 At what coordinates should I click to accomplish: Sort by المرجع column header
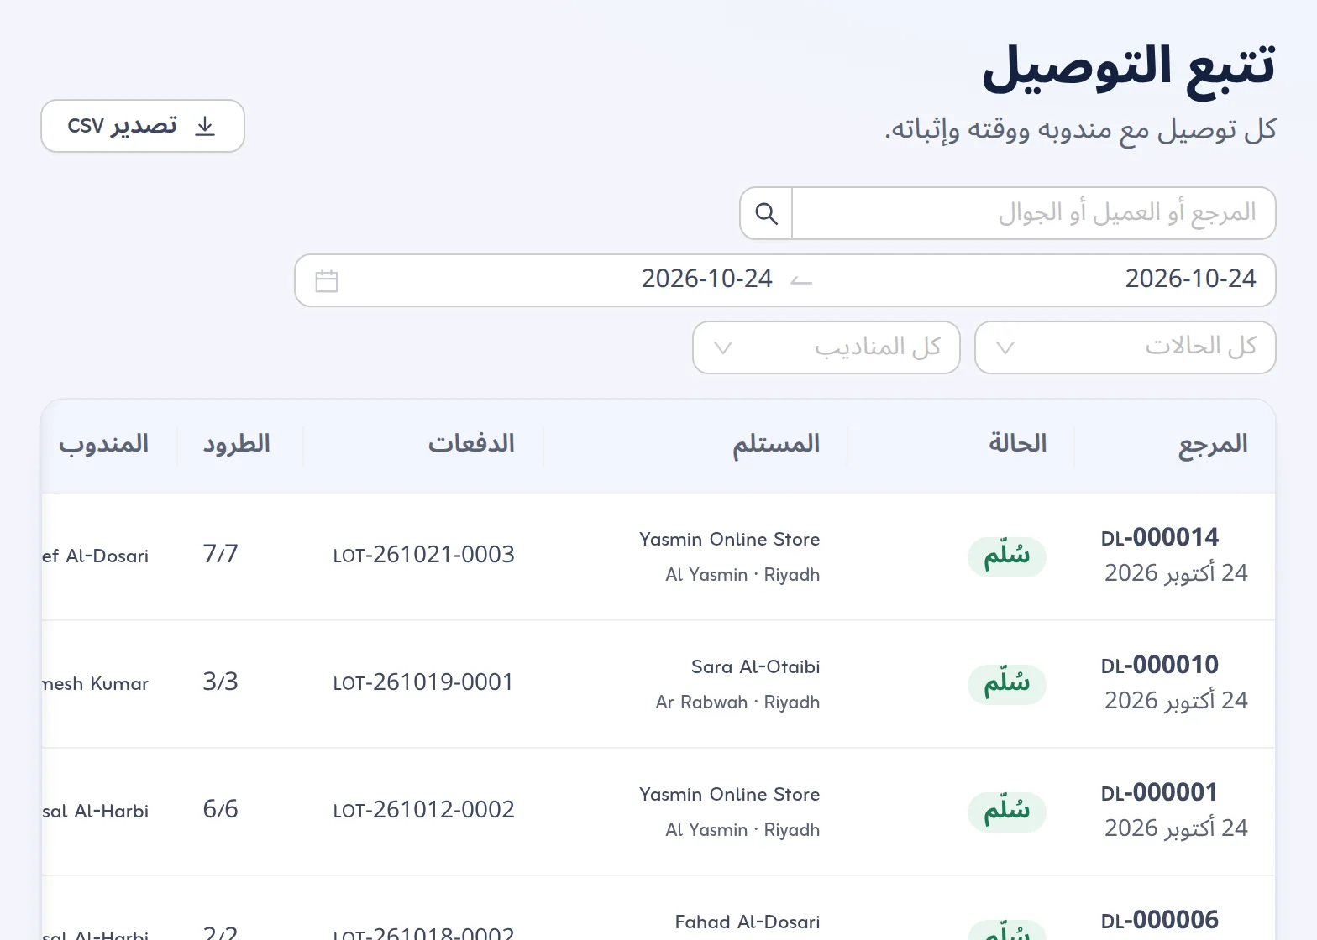1213,444
